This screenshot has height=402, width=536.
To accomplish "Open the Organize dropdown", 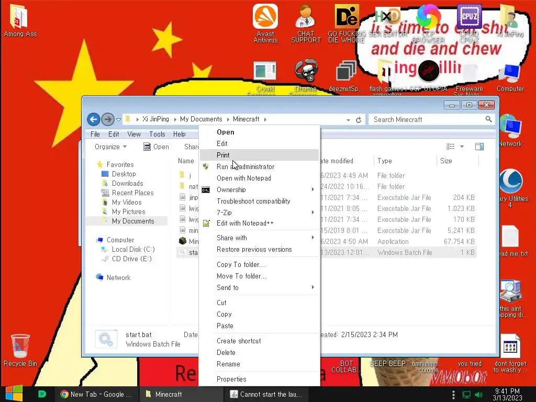I will coord(111,147).
